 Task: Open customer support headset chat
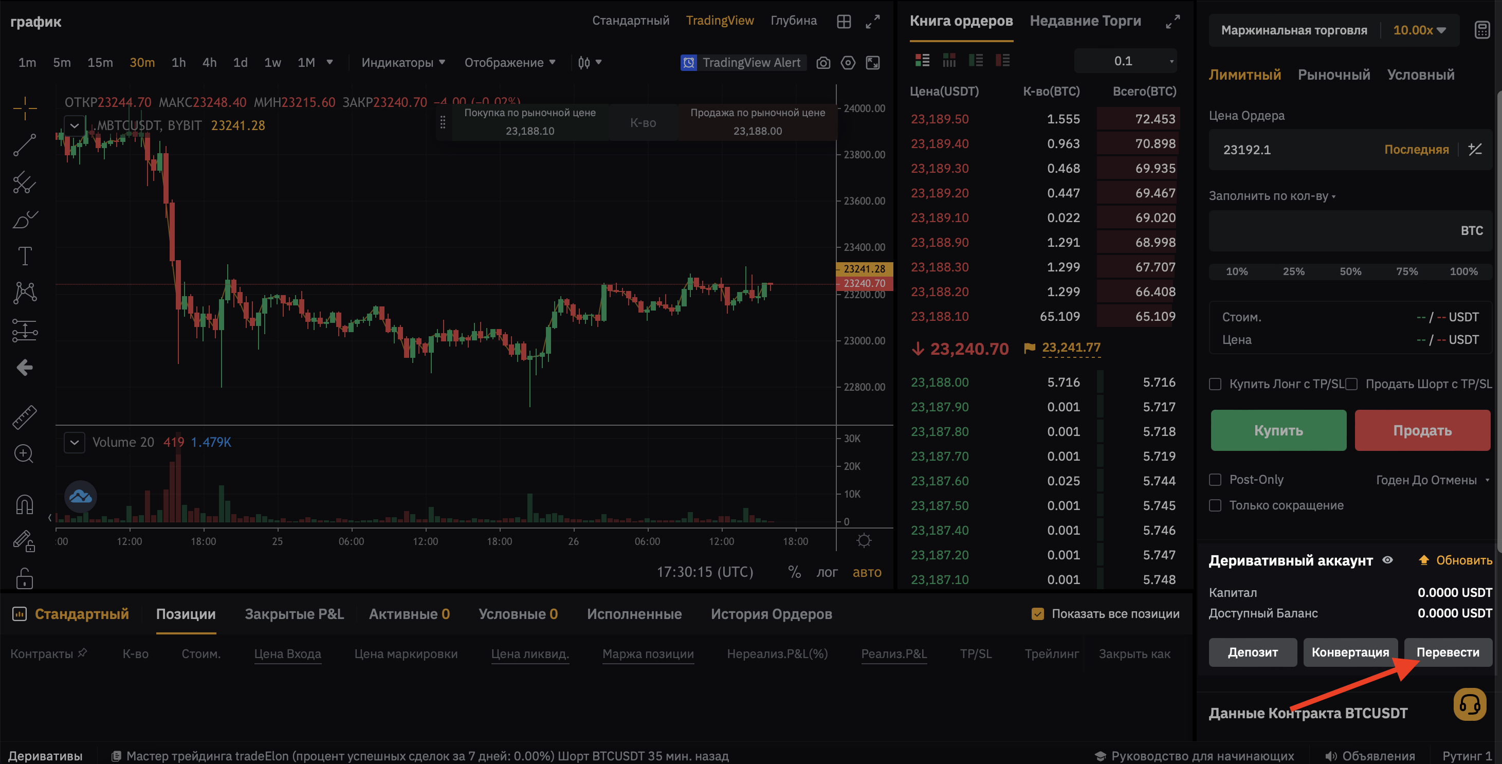[x=1469, y=704]
